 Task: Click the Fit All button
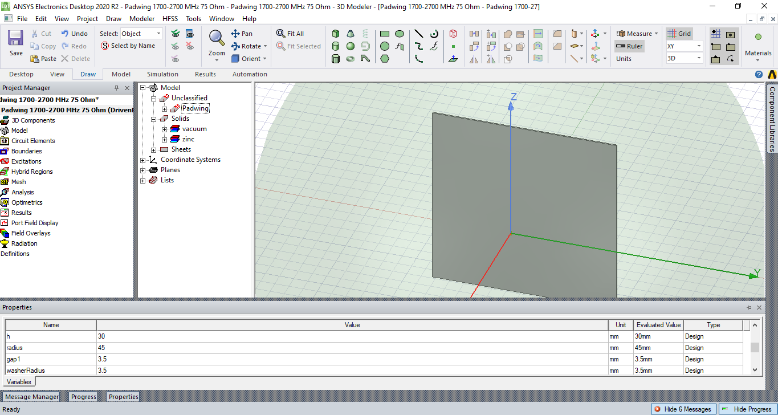point(290,34)
